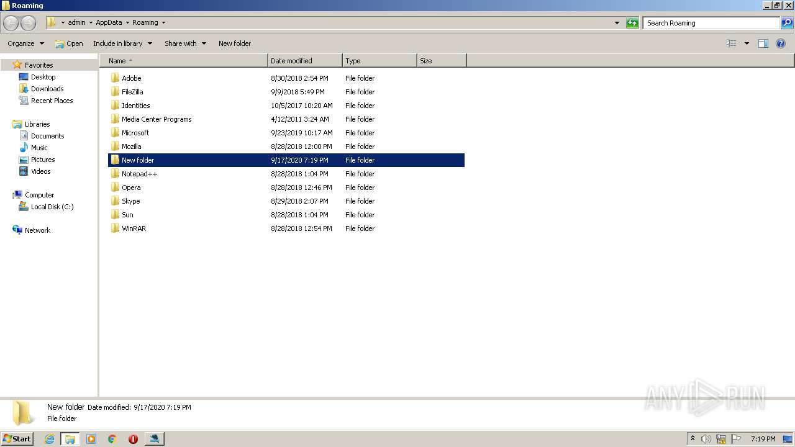Click the Forward navigation arrow
Screen dimensions: 795x447
tap(28, 23)
